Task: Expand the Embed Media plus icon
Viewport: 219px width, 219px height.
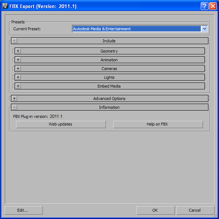Action: point(18,86)
